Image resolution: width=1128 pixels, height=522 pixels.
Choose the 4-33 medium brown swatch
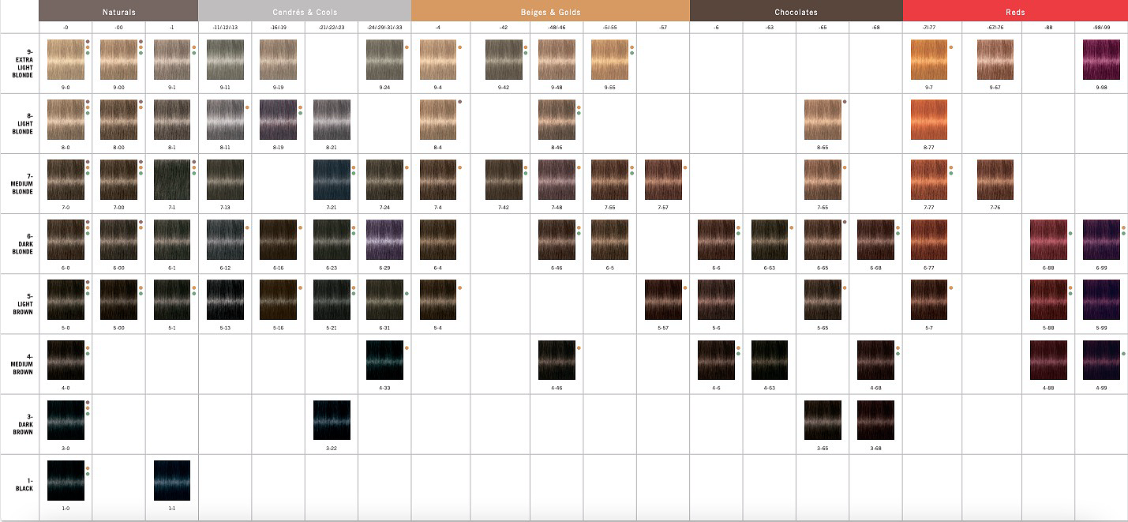point(384,360)
